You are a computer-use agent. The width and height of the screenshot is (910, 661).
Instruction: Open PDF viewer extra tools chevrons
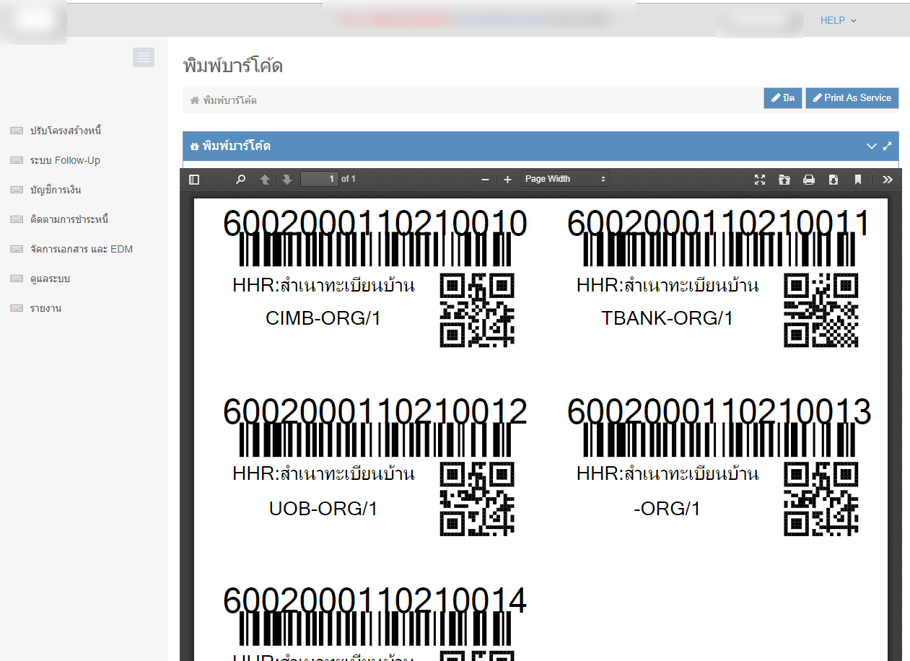[888, 180]
